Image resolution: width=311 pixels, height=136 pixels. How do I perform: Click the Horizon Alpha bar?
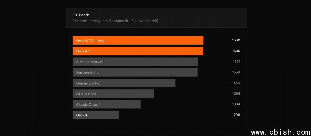click(135, 73)
